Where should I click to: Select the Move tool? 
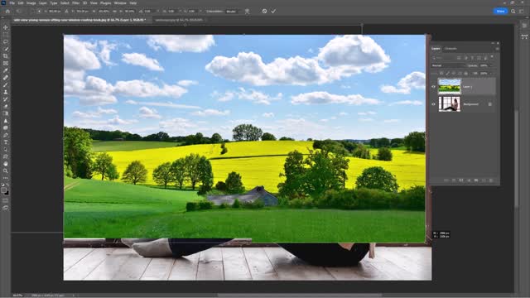pos(6,27)
